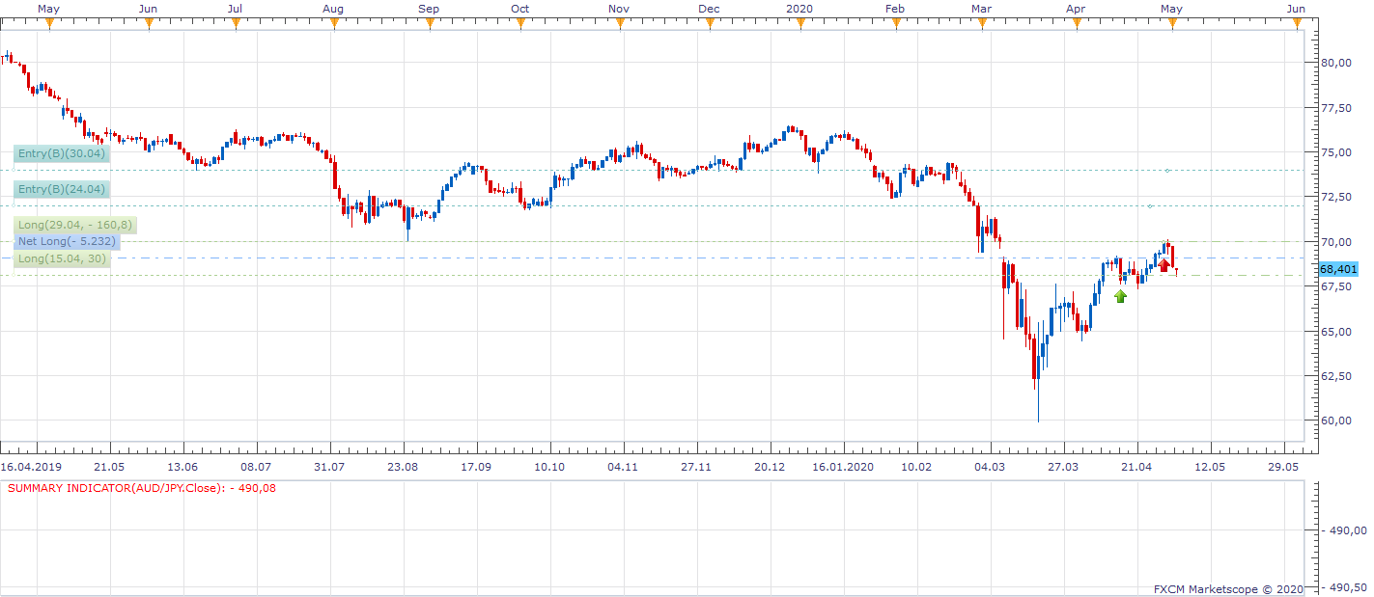Click the - 490,50 indicator axis value
This screenshot has height=597, width=1374.
[x=1343, y=587]
